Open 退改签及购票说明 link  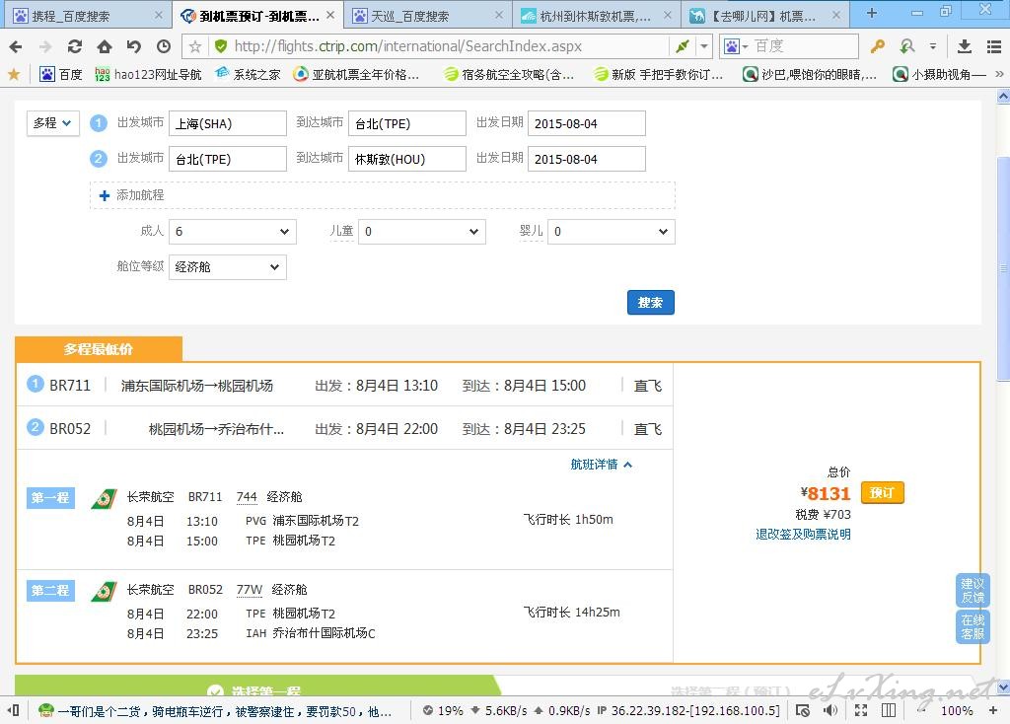[x=803, y=534]
